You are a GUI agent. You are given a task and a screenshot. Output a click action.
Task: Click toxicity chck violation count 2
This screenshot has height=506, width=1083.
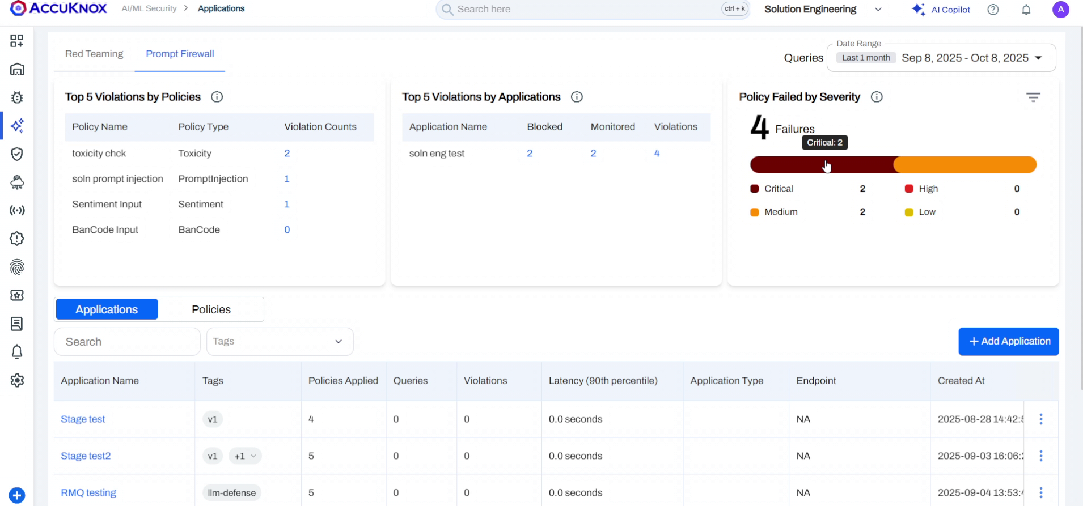[x=287, y=154]
